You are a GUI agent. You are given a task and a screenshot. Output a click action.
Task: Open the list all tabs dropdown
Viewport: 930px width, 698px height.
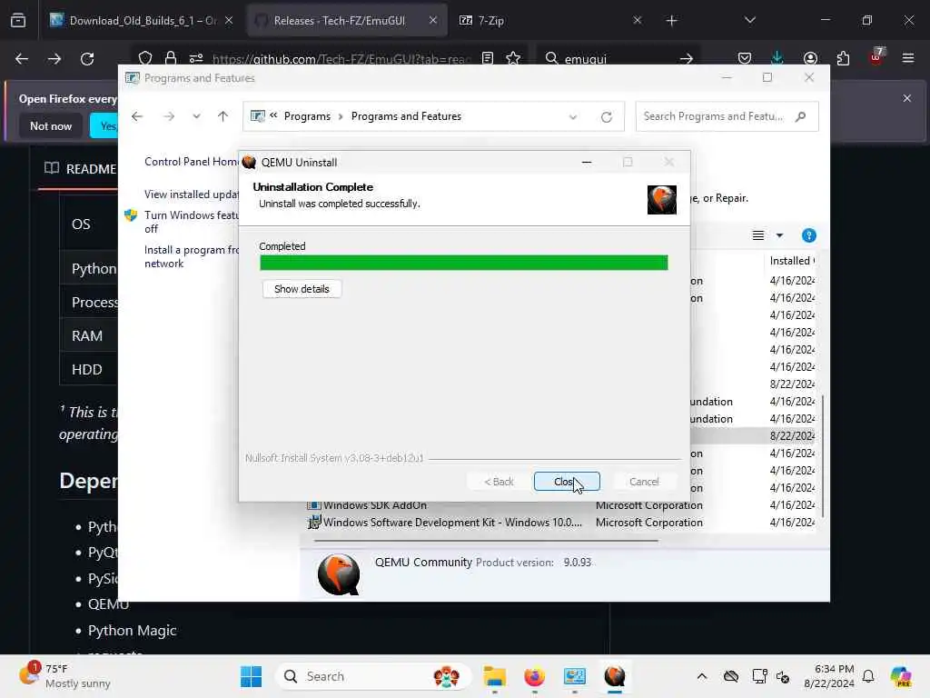click(749, 20)
